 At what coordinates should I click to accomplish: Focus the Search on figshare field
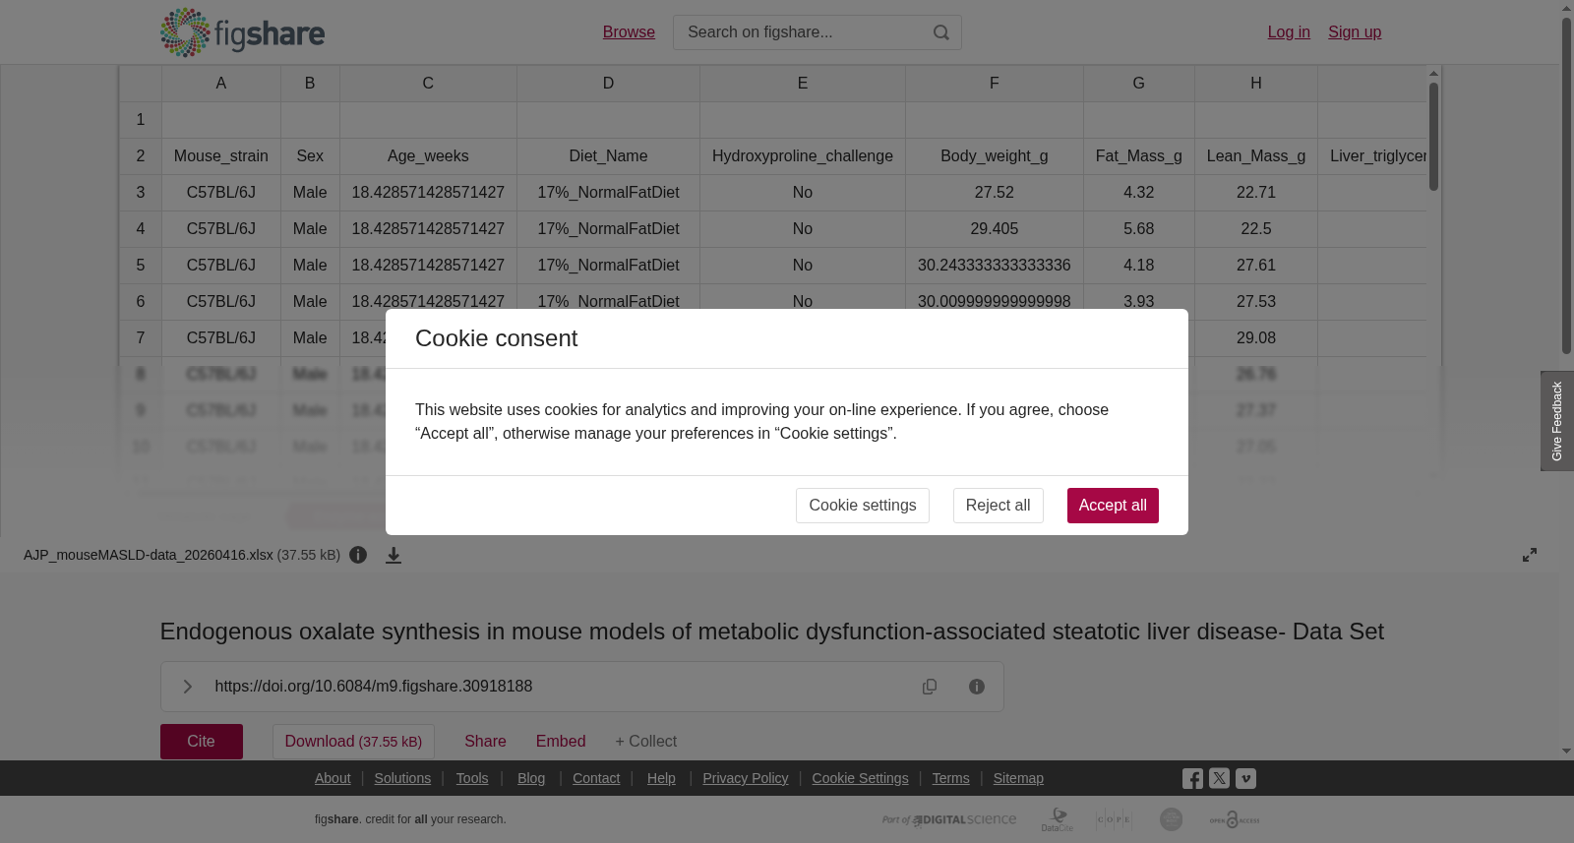click(x=802, y=32)
